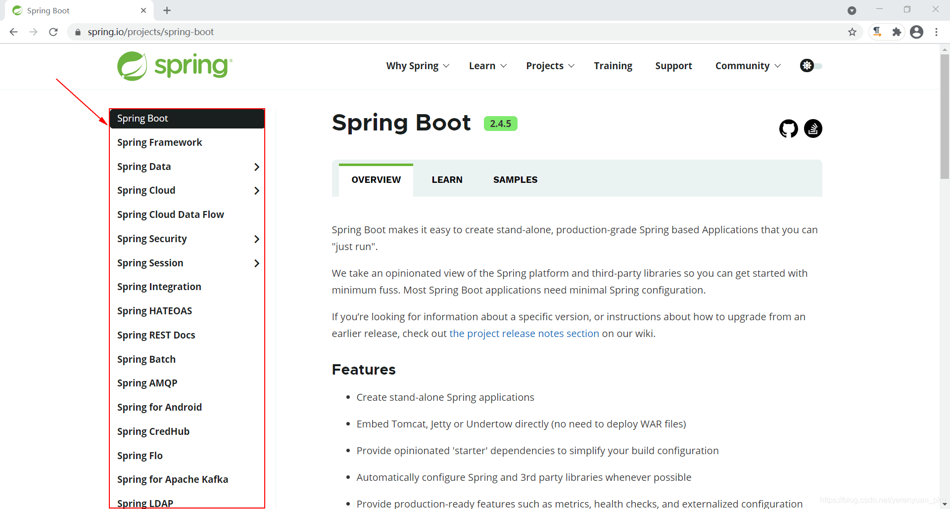This screenshot has width=950, height=509.
Task: Open Spring CredHub project
Action: (x=153, y=432)
